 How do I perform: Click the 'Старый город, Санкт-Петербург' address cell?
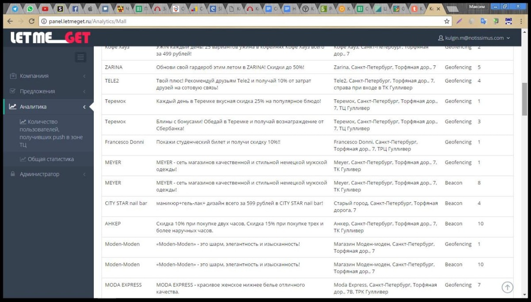tap(386, 207)
